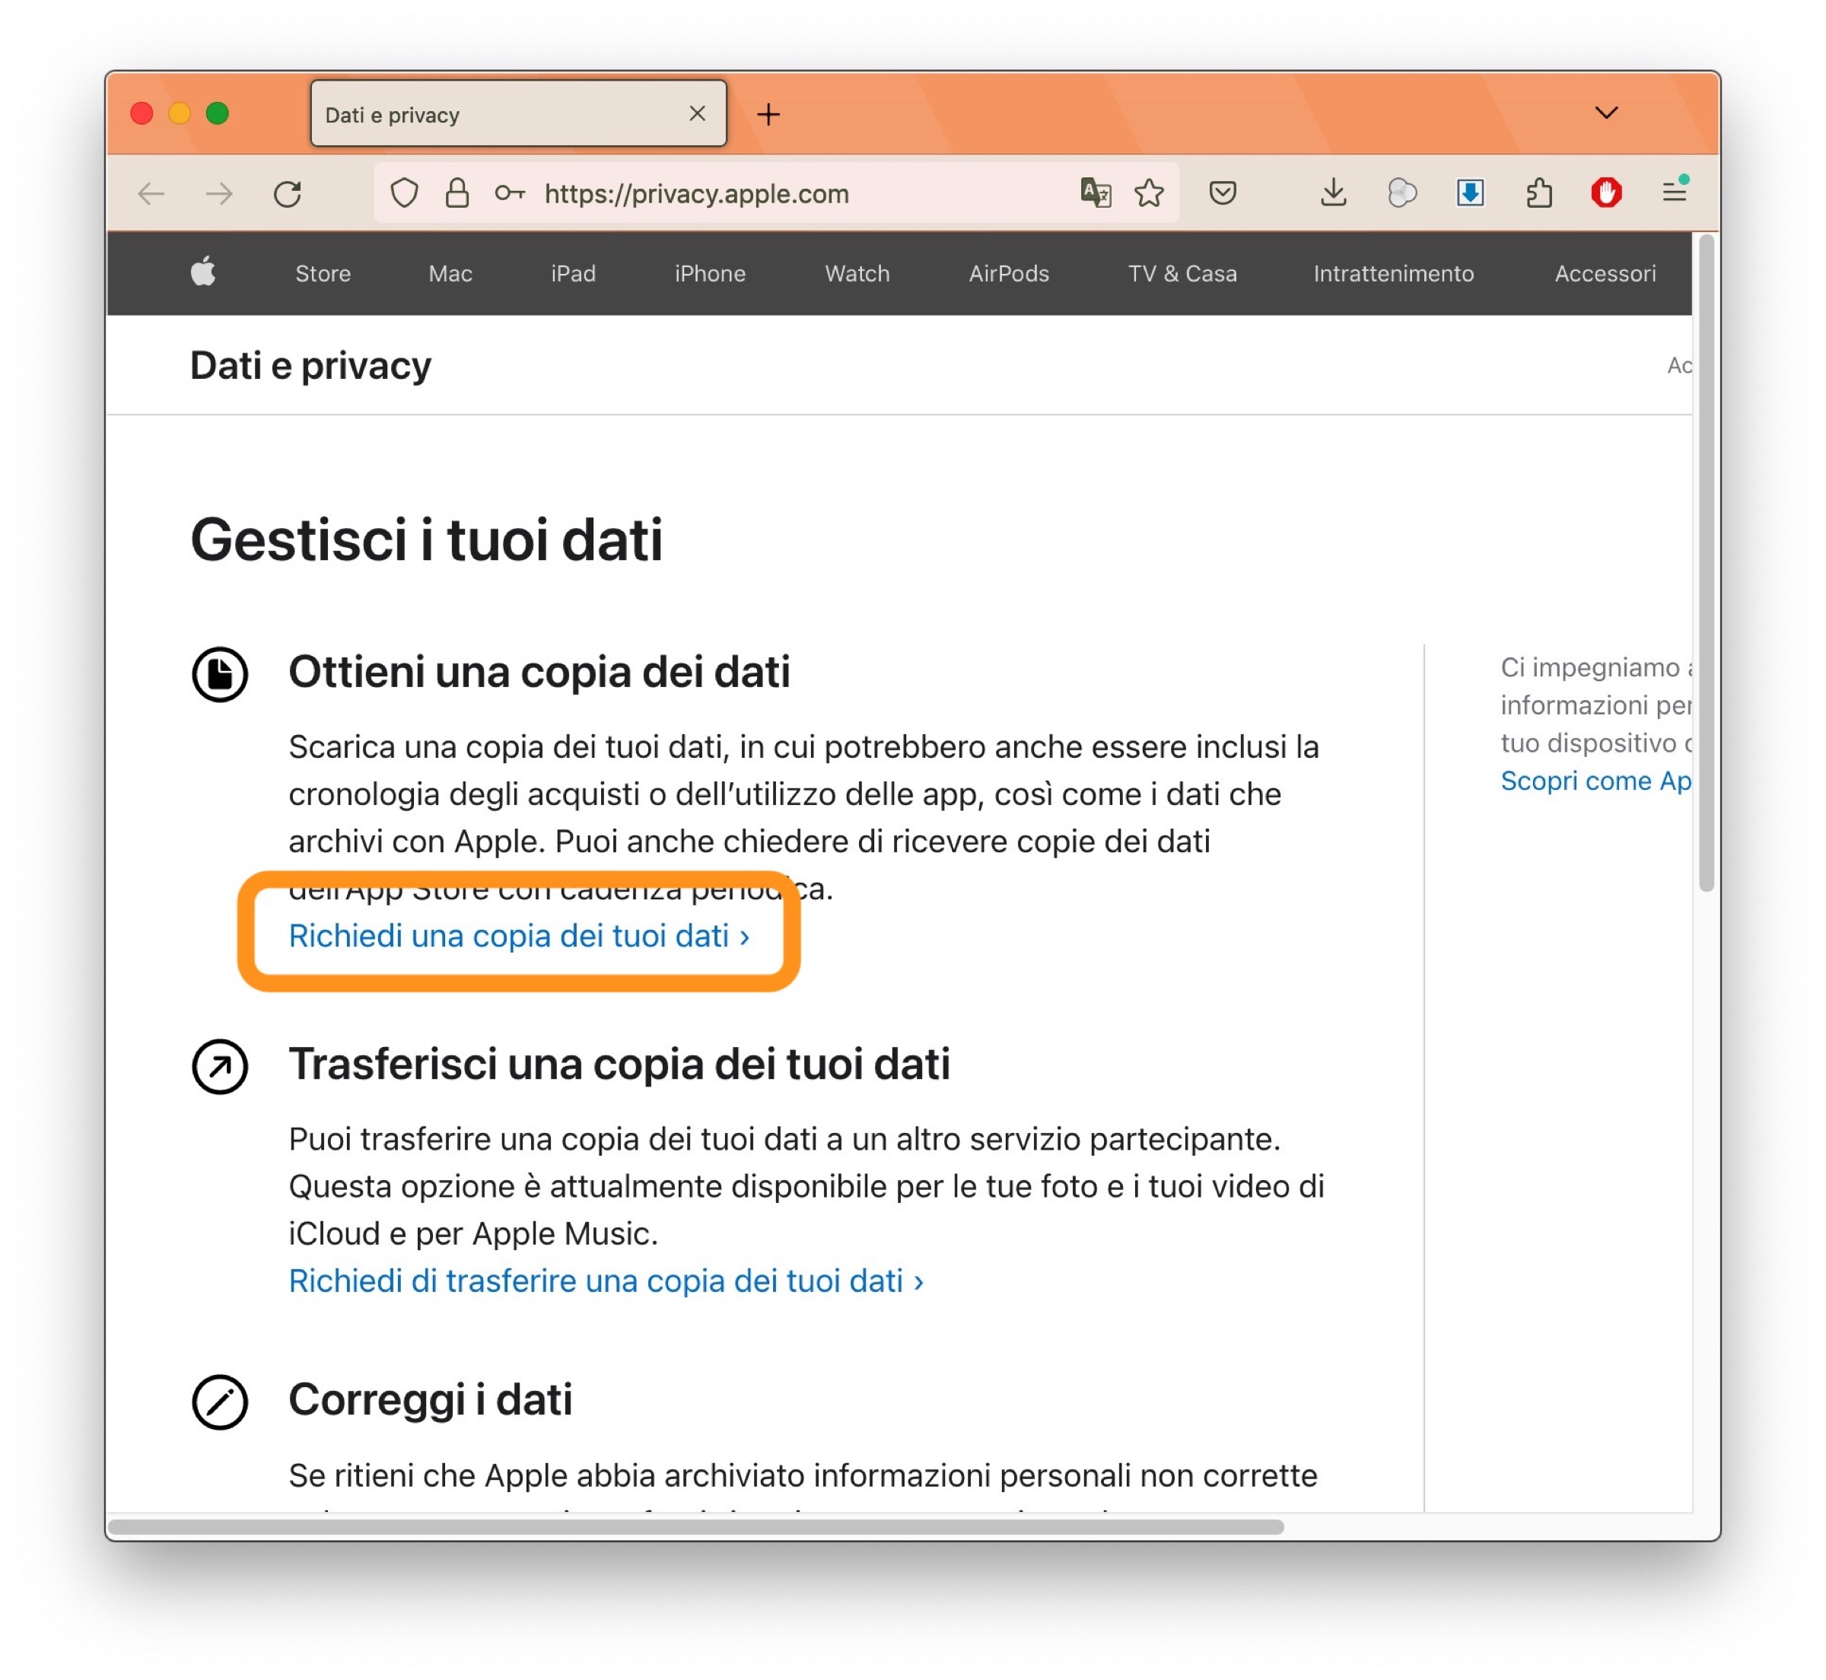Viewport: 1826px width, 1680px height.
Task: Click "Richiedi una copia dei tuoi dati" link
Action: [x=518, y=937]
